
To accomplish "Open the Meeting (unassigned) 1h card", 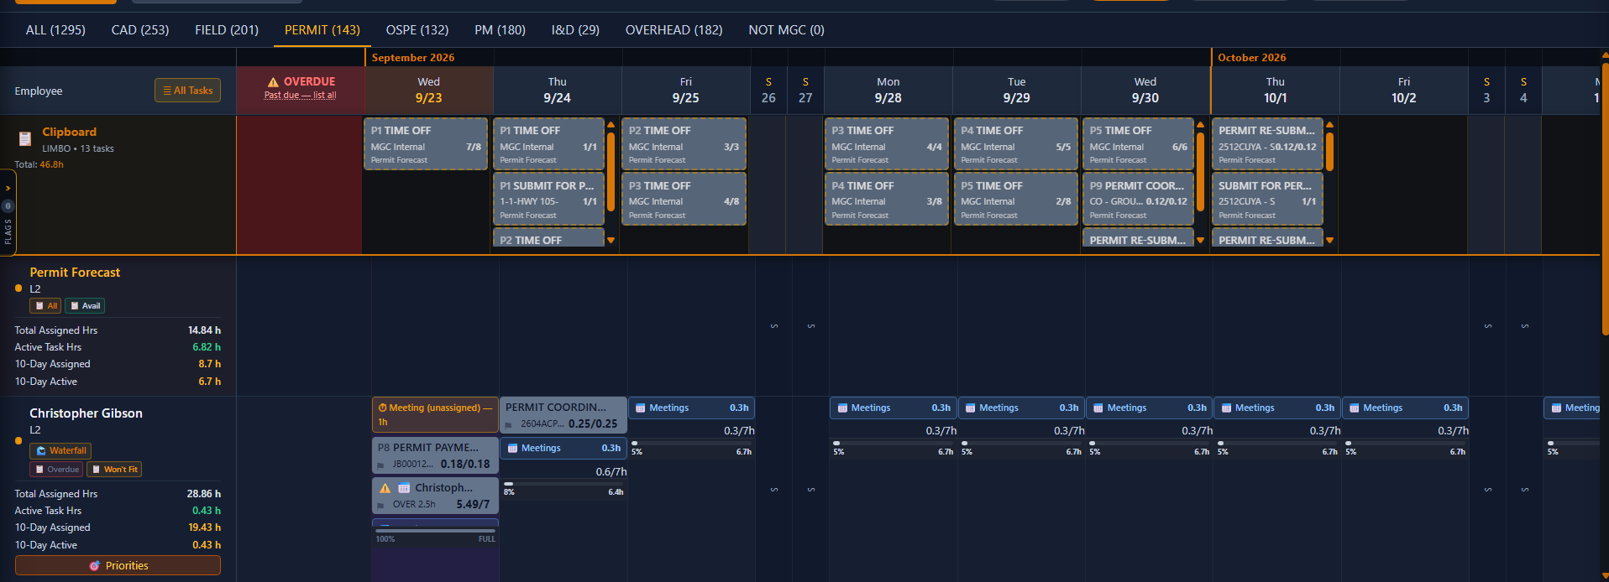I will pos(435,414).
